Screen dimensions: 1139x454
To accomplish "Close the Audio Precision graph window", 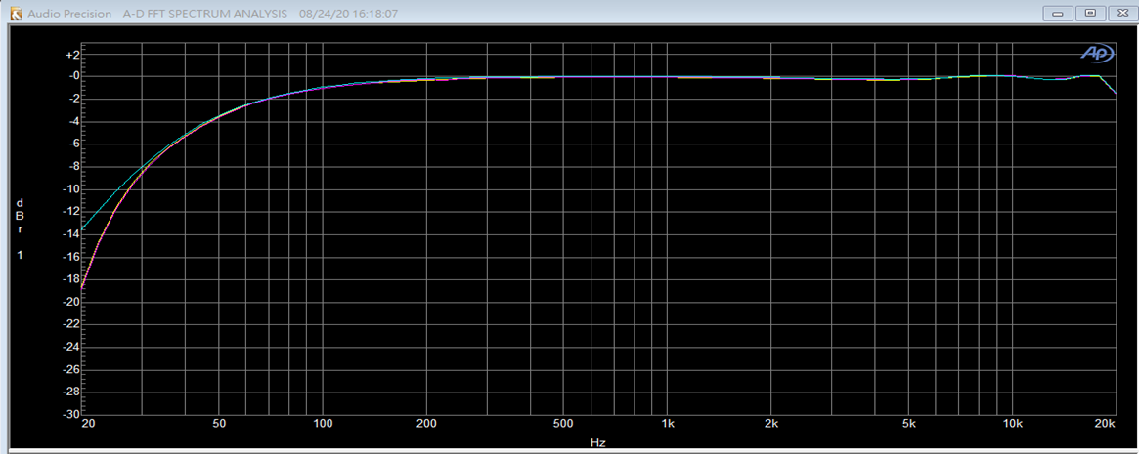I will [1119, 14].
